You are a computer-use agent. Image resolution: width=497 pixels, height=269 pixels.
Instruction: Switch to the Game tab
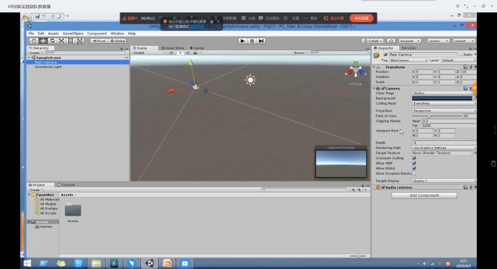tap(197, 48)
